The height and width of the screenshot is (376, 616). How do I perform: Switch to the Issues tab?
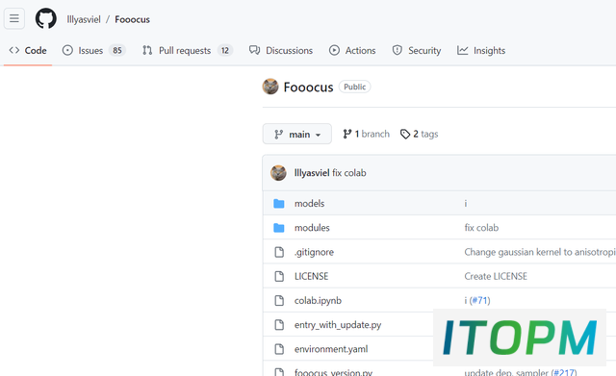[x=94, y=50]
